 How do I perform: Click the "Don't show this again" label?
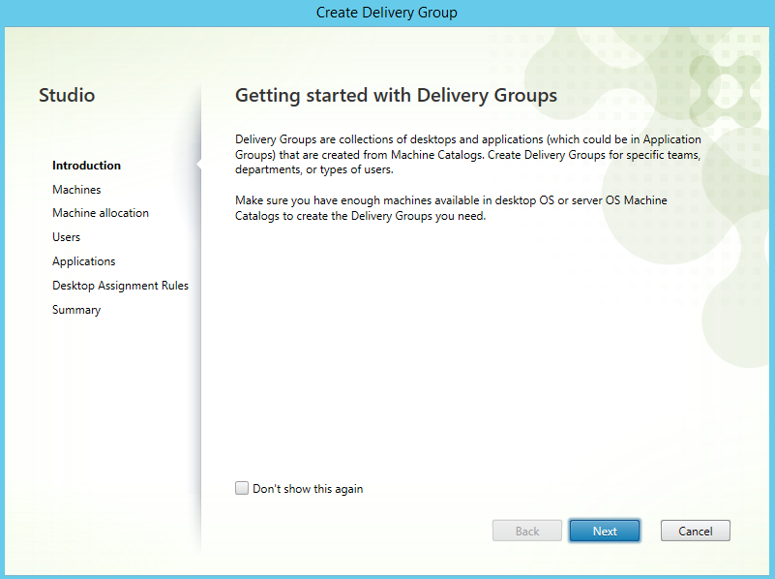tap(308, 489)
